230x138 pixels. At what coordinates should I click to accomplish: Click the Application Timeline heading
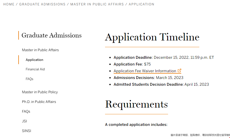(x=152, y=37)
